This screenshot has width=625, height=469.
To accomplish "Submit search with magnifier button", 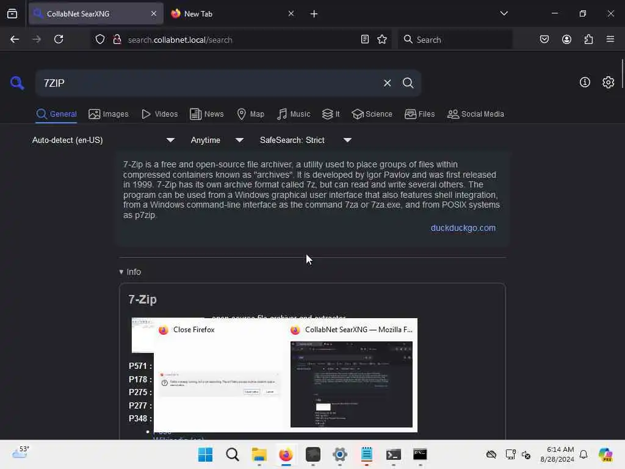I will click(x=408, y=83).
